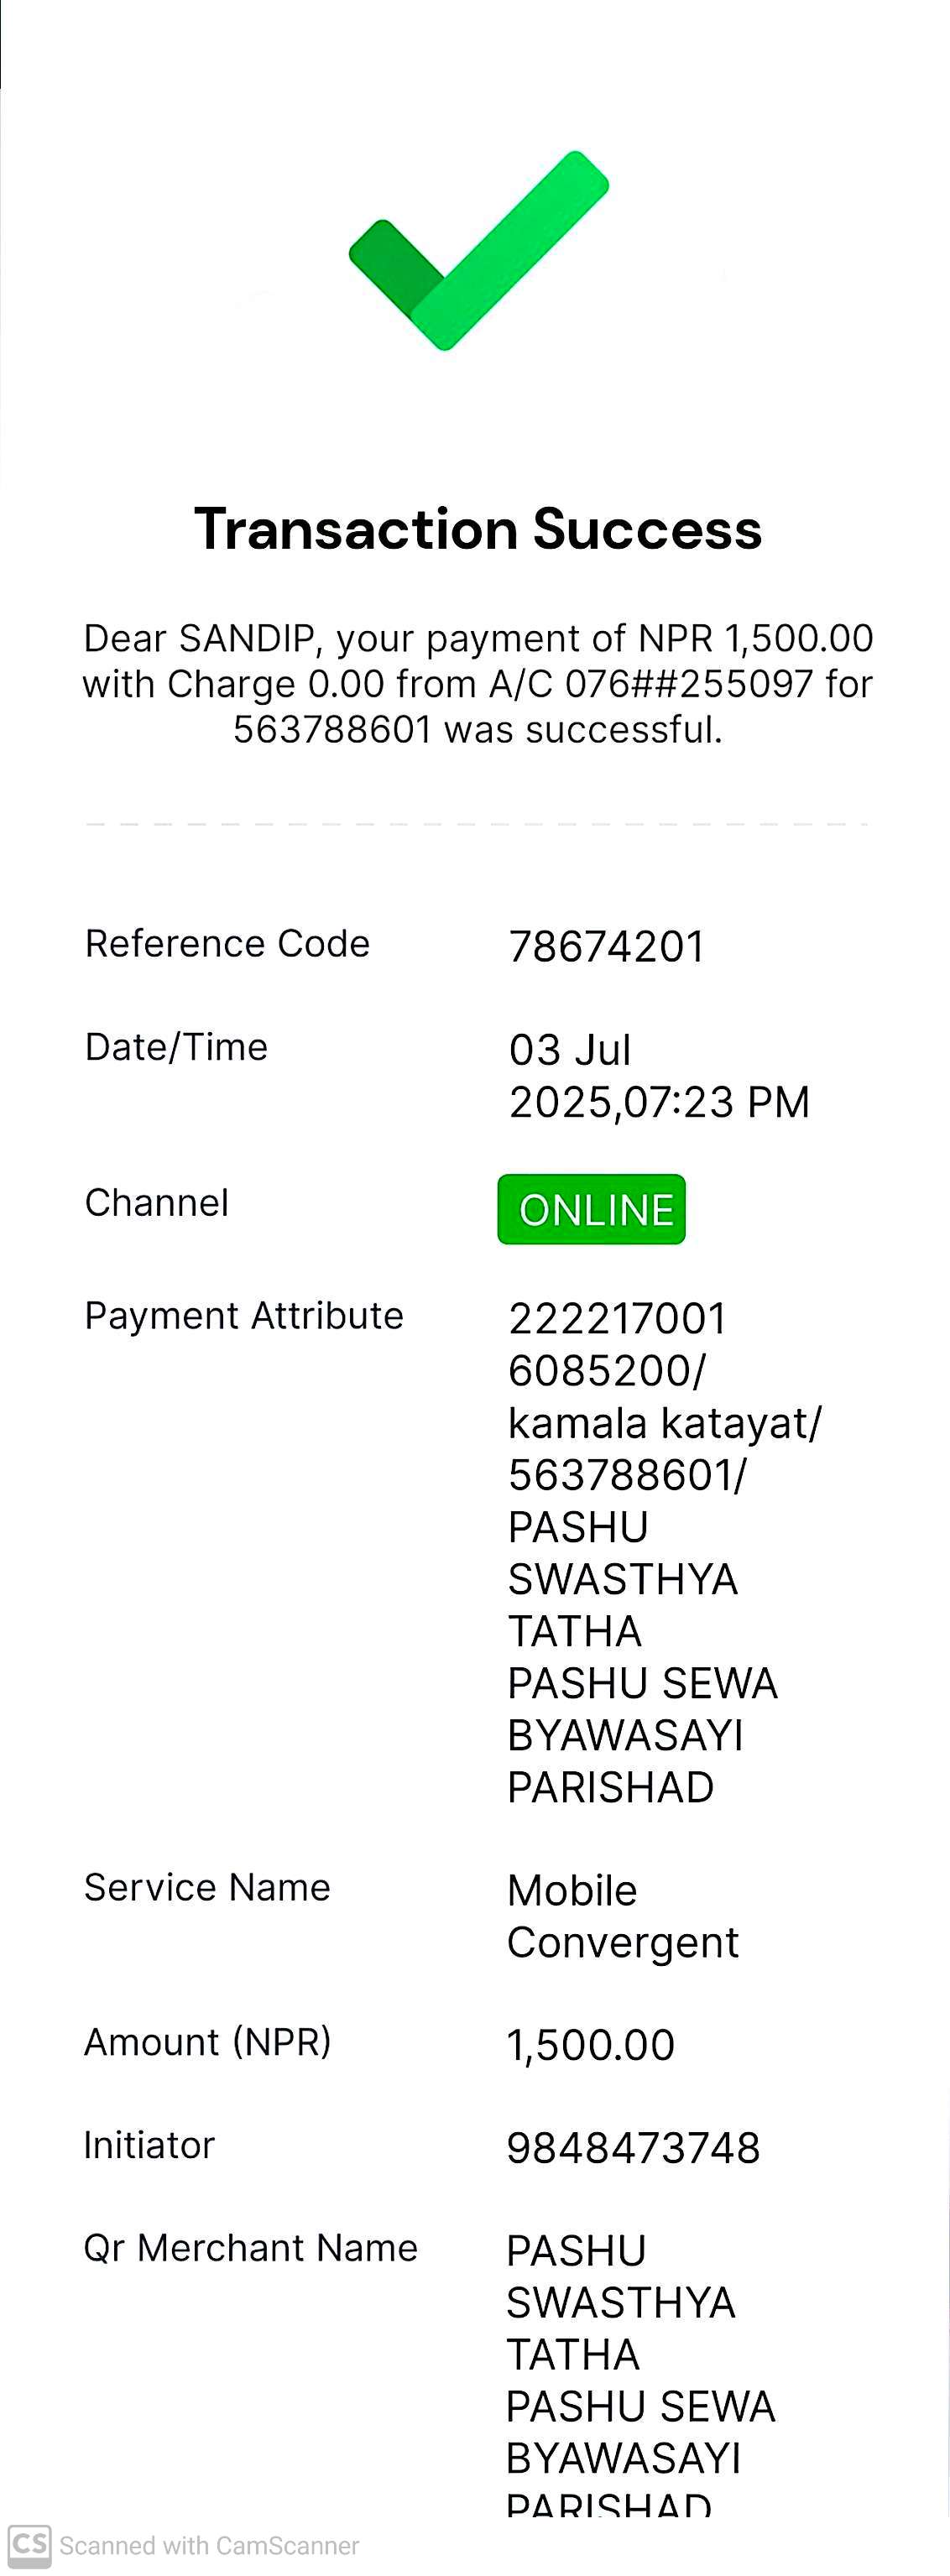Select the initiator number 9848473748

633,2147
